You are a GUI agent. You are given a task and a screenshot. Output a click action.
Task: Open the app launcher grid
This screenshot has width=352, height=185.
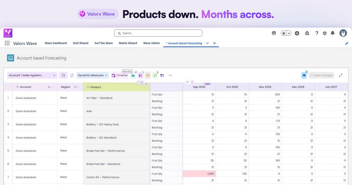7,43
